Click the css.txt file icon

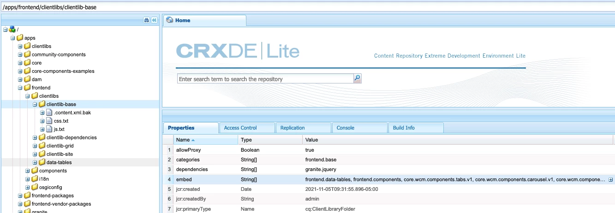click(49, 121)
